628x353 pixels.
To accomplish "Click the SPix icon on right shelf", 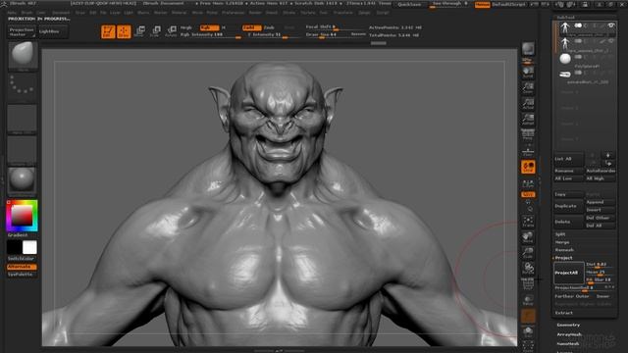I will [528, 61].
